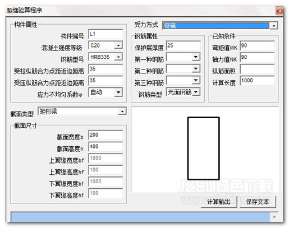This screenshot has height=228, width=289.
Task: Open the 第二种钢筋 dropdown
Action: pos(196,69)
